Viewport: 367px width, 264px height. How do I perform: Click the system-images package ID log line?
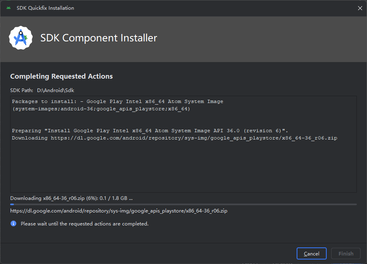[101, 109]
